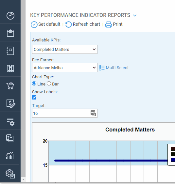Open the Available KPIs dropdown
Screen dimensions: 175x184
click(65, 49)
